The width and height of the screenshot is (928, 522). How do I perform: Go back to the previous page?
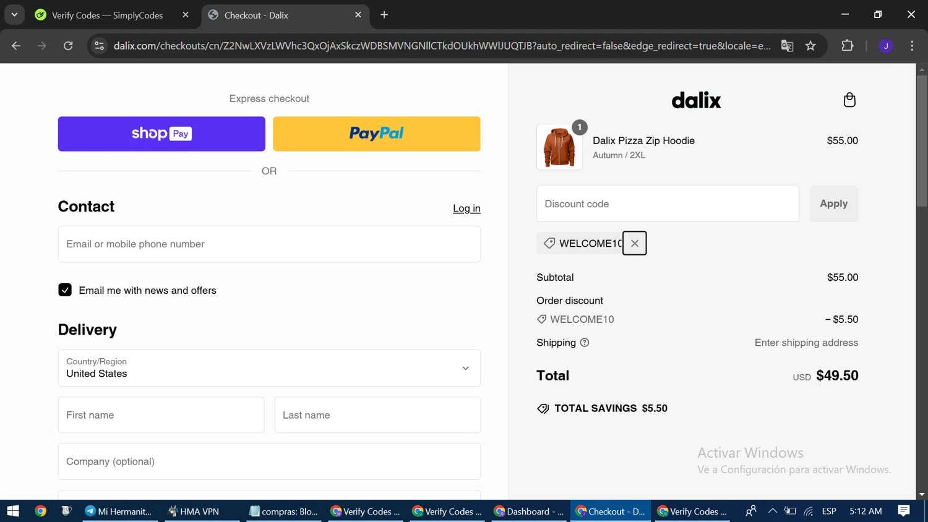click(x=16, y=46)
